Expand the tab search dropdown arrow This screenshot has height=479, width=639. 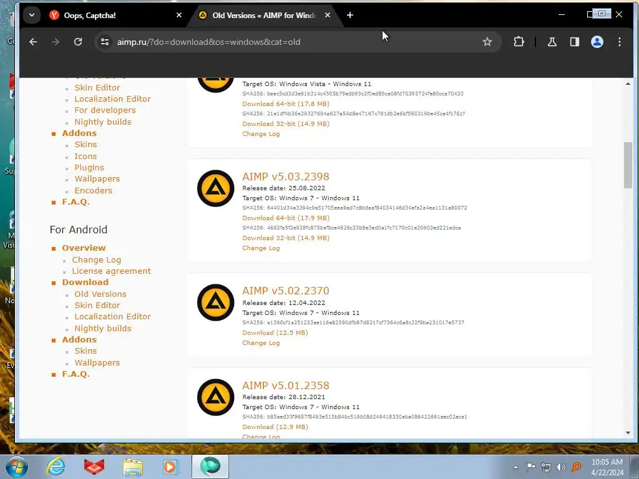point(32,15)
